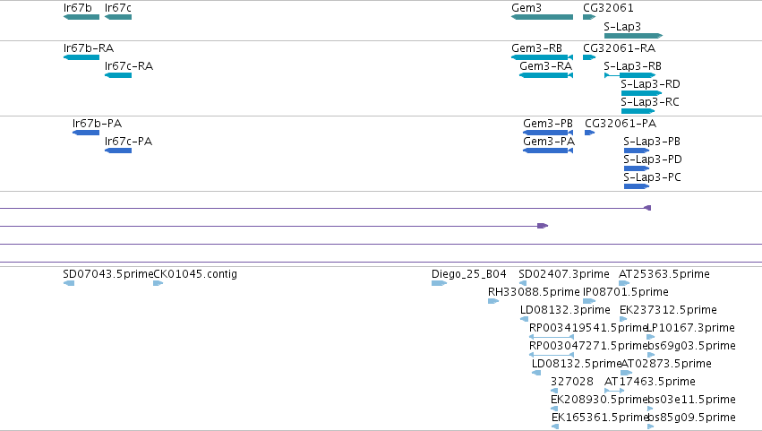Select the RP003047271.5prime spliced feature
762x431 pixels.
click(552, 355)
